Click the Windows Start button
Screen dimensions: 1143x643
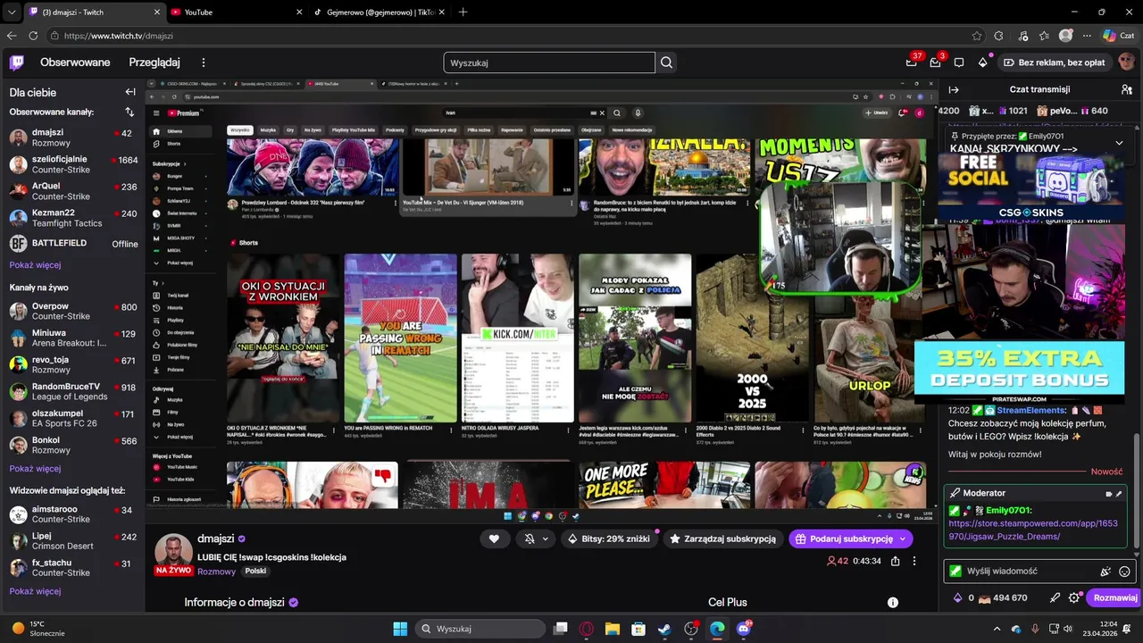(400, 629)
